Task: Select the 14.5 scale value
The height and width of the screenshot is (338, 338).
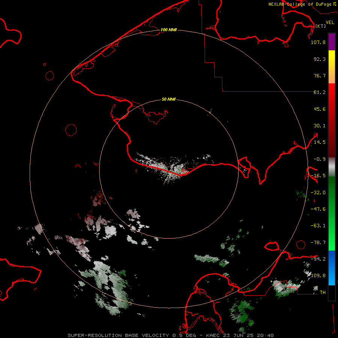Action: pos(320,142)
